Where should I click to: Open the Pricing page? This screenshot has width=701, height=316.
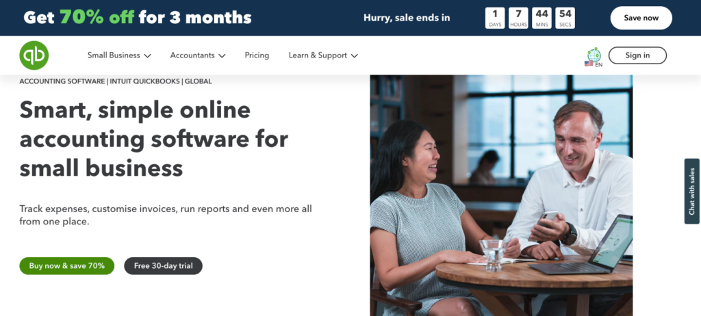coord(257,55)
